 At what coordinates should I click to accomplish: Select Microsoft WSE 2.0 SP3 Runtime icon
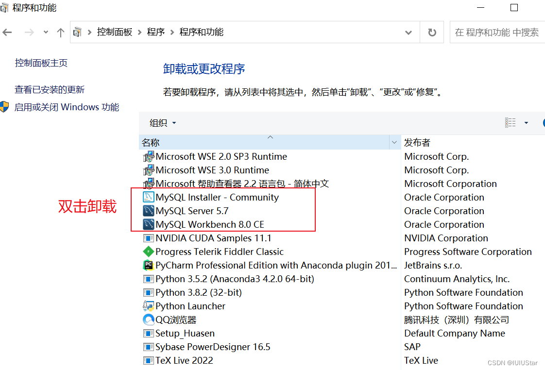point(149,157)
